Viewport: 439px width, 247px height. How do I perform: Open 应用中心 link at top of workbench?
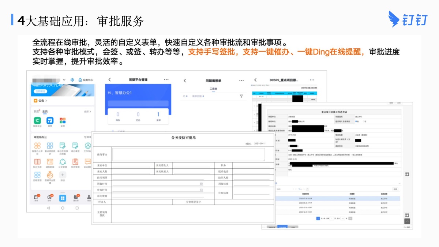(x=86, y=80)
